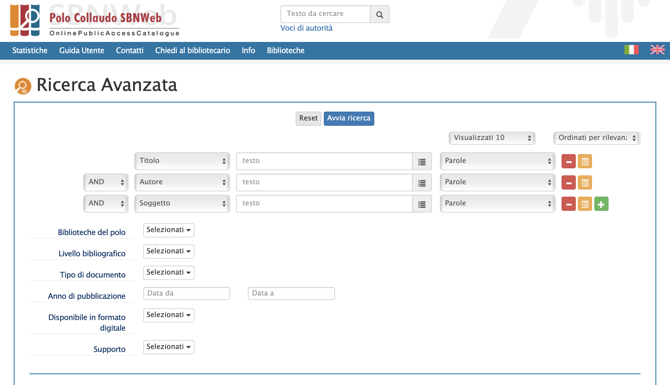Open the AND operator dropdown on the Autore row

(x=106, y=182)
